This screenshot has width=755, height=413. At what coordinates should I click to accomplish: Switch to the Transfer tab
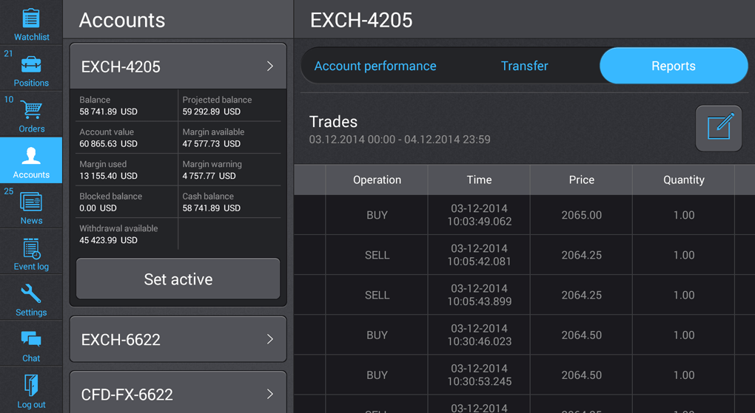(x=524, y=66)
